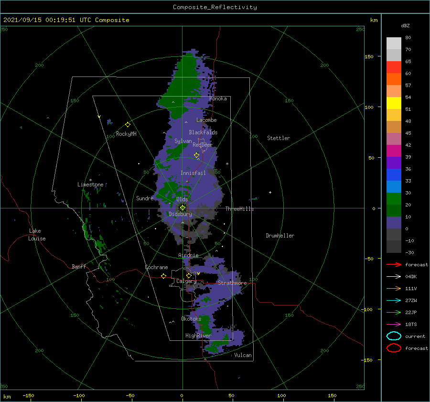Click the asterisk marker above Limestone

coord(90,180)
